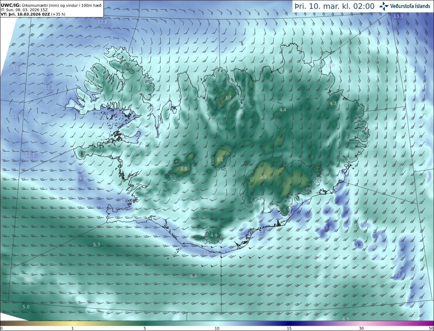Click the 13.6 value label
The image size is (434, 331).
pos(327,228)
